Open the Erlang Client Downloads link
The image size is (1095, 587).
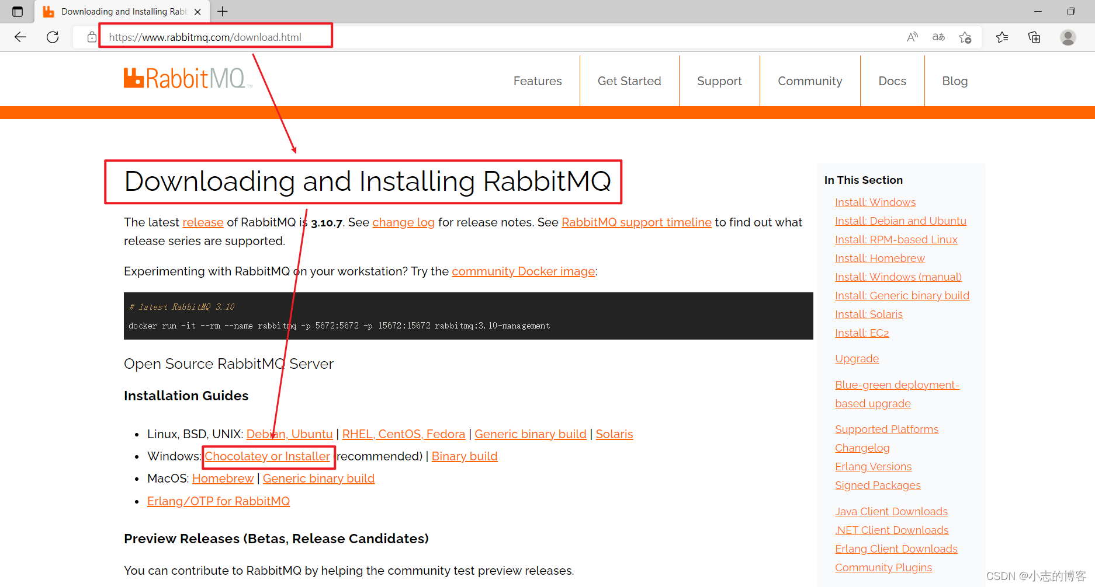pos(896,549)
